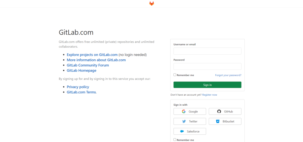This screenshot has height=142, width=303.
Task: Open the GitLab.com Terms link
Action: tap(82, 92)
